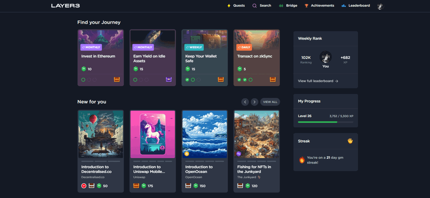Click the Quests lightning bolt icon

point(229,6)
